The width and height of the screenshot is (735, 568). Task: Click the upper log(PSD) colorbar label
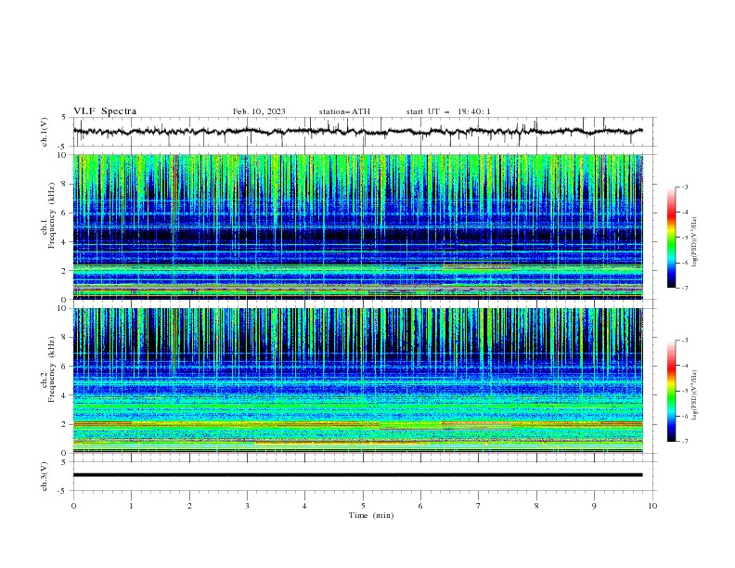click(x=695, y=242)
